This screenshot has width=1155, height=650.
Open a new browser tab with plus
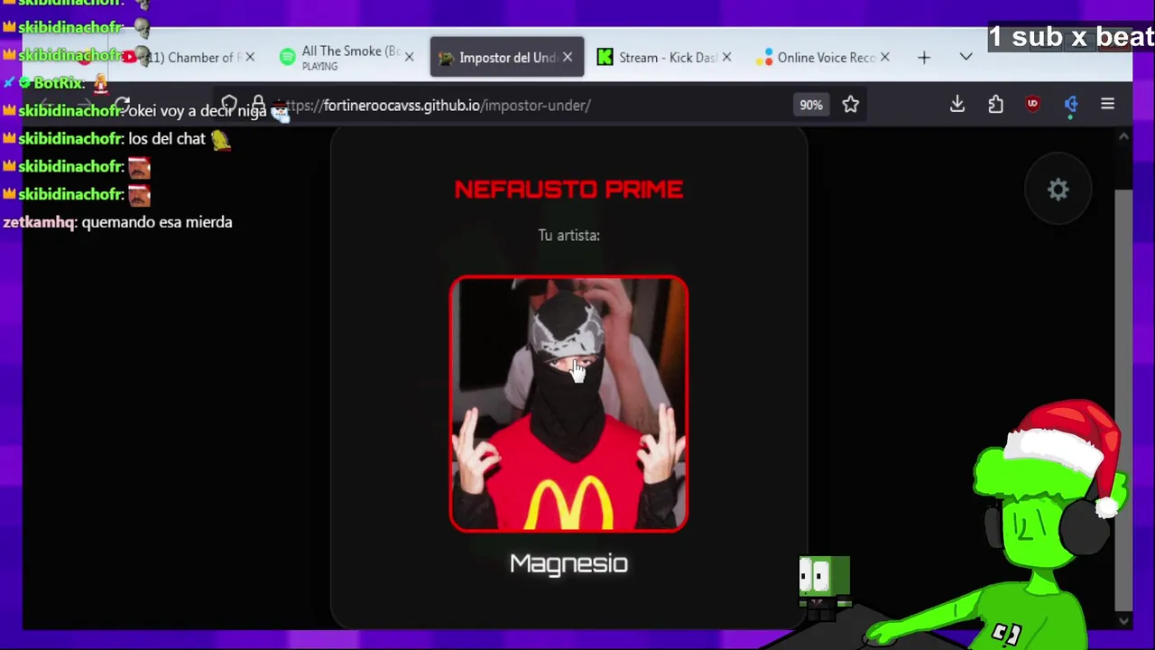pos(924,58)
